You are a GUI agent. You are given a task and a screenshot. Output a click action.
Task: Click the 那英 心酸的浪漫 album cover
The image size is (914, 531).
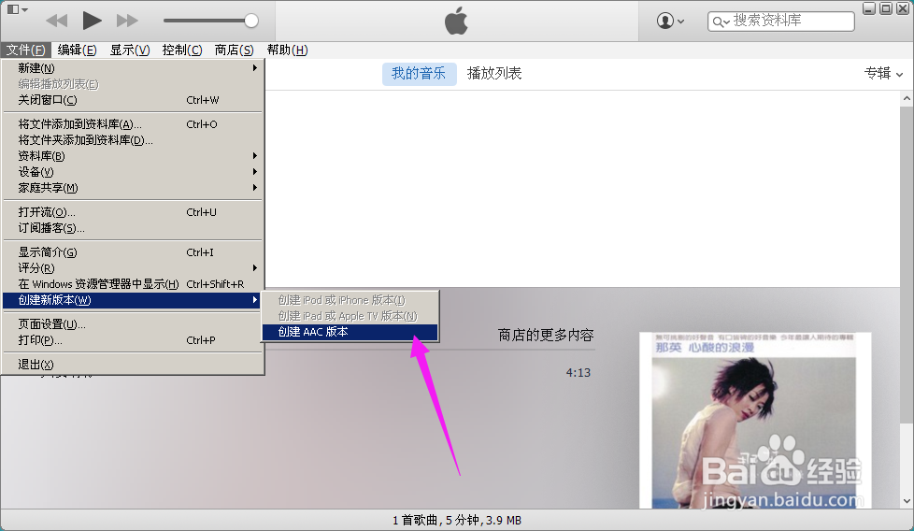click(755, 421)
